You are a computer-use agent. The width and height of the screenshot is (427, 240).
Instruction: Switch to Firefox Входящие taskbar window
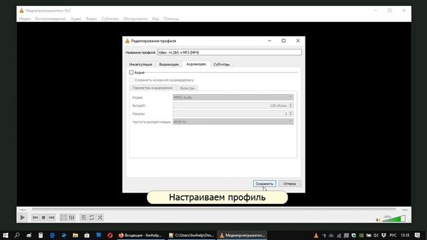(x=141, y=235)
